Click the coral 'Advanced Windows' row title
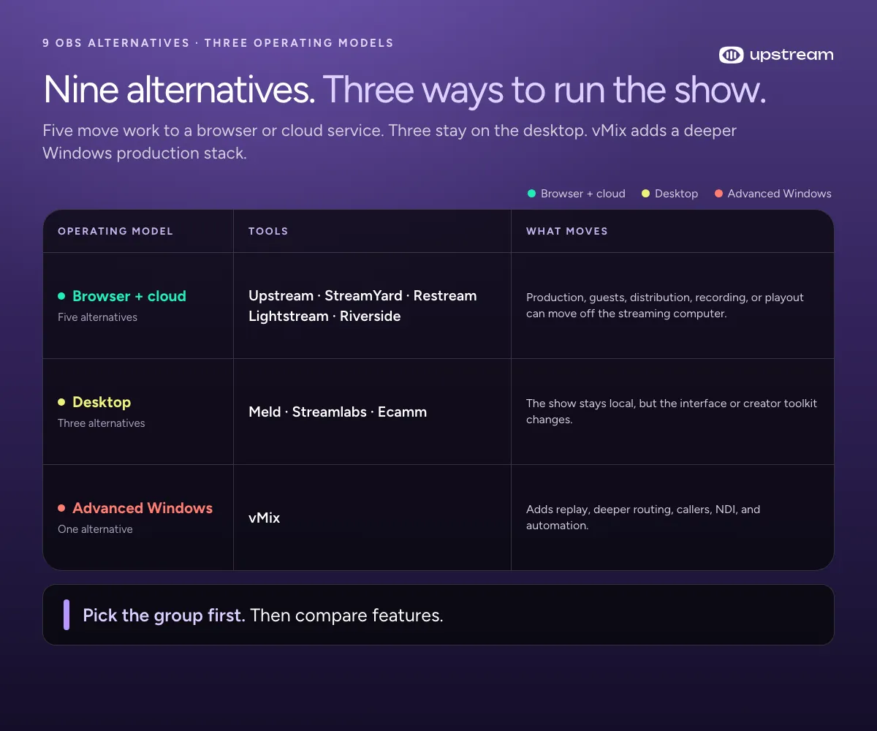 click(143, 508)
